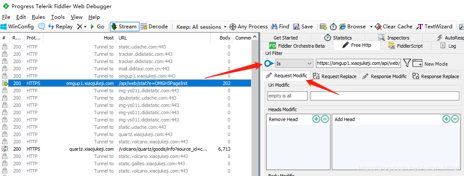Click Clear Cache in the toolbar

(393, 27)
